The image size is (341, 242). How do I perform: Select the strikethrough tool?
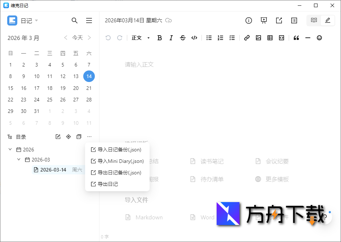(x=183, y=38)
